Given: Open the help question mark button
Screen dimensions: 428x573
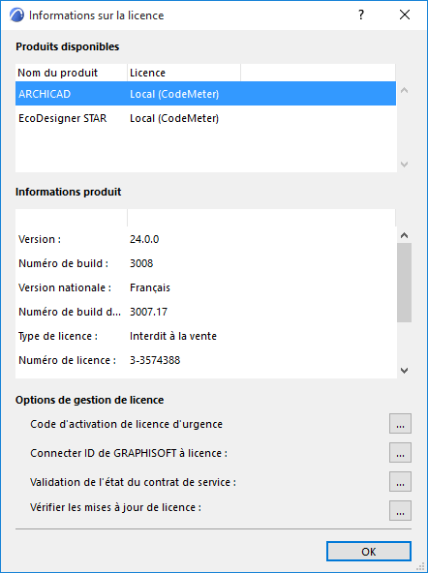Looking at the screenshot, I should tap(361, 15).
